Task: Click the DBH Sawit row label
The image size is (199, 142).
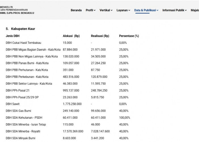Action: click(13, 104)
